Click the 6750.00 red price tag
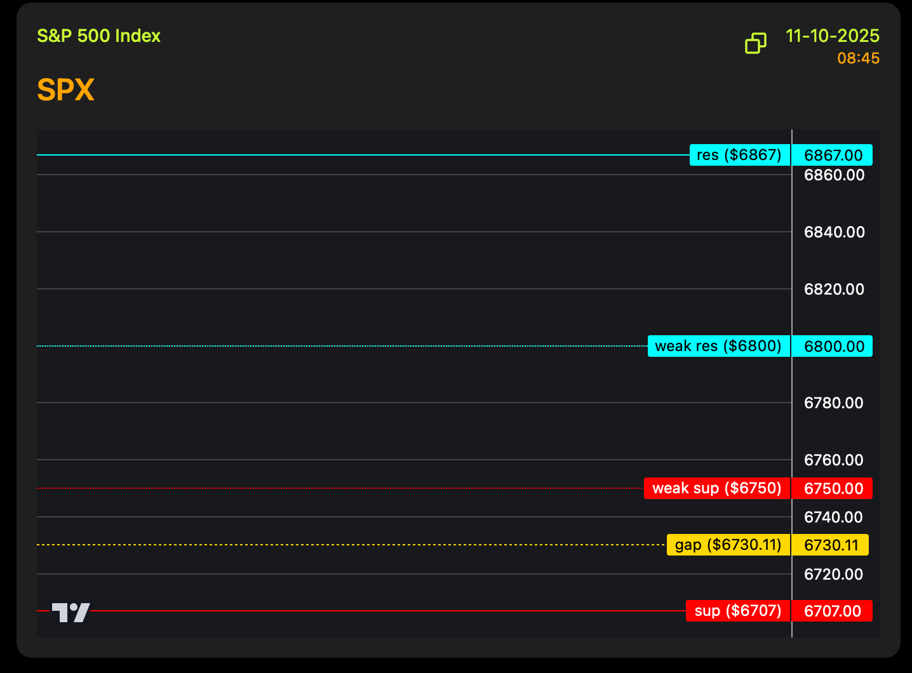Image resolution: width=912 pixels, height=673 pixels. click(833, 489)
